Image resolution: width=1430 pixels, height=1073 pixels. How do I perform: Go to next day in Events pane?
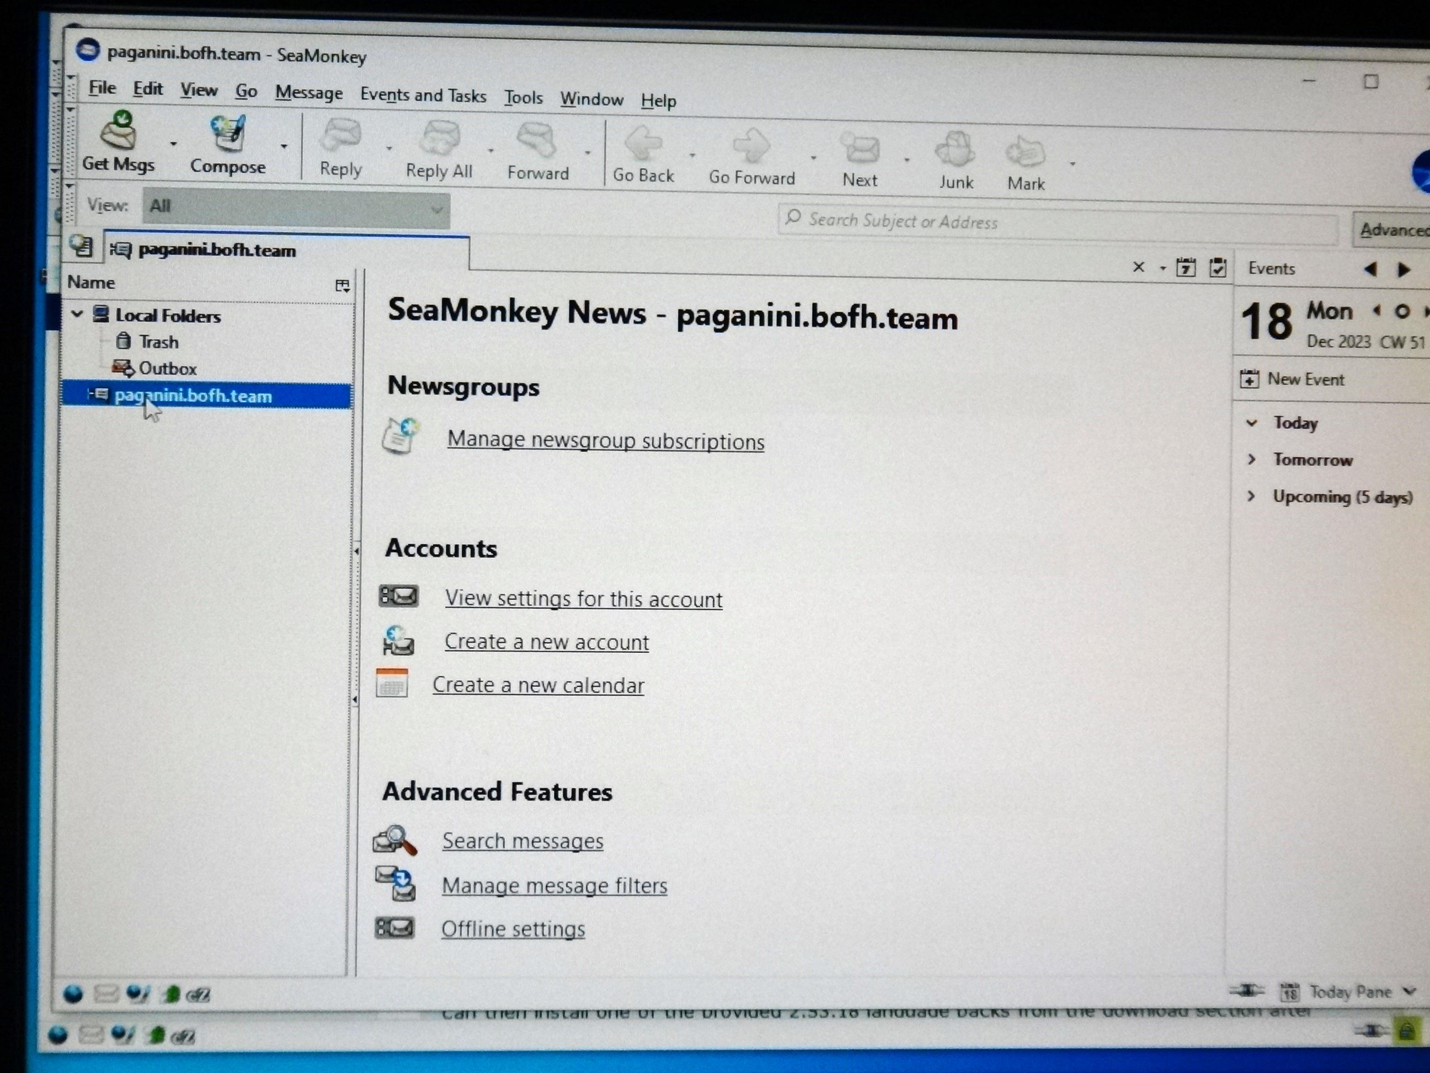click(x=1403, y=270)
